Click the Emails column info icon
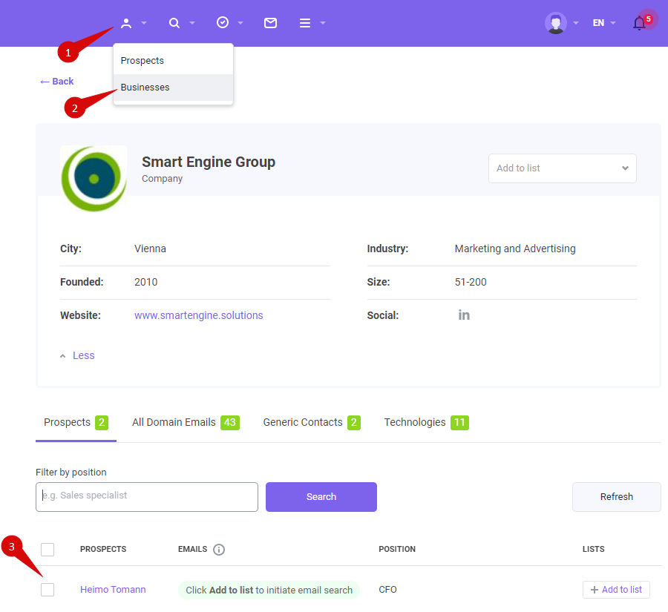Viewport: 668px width, 612px height. (x=219, y=550)
